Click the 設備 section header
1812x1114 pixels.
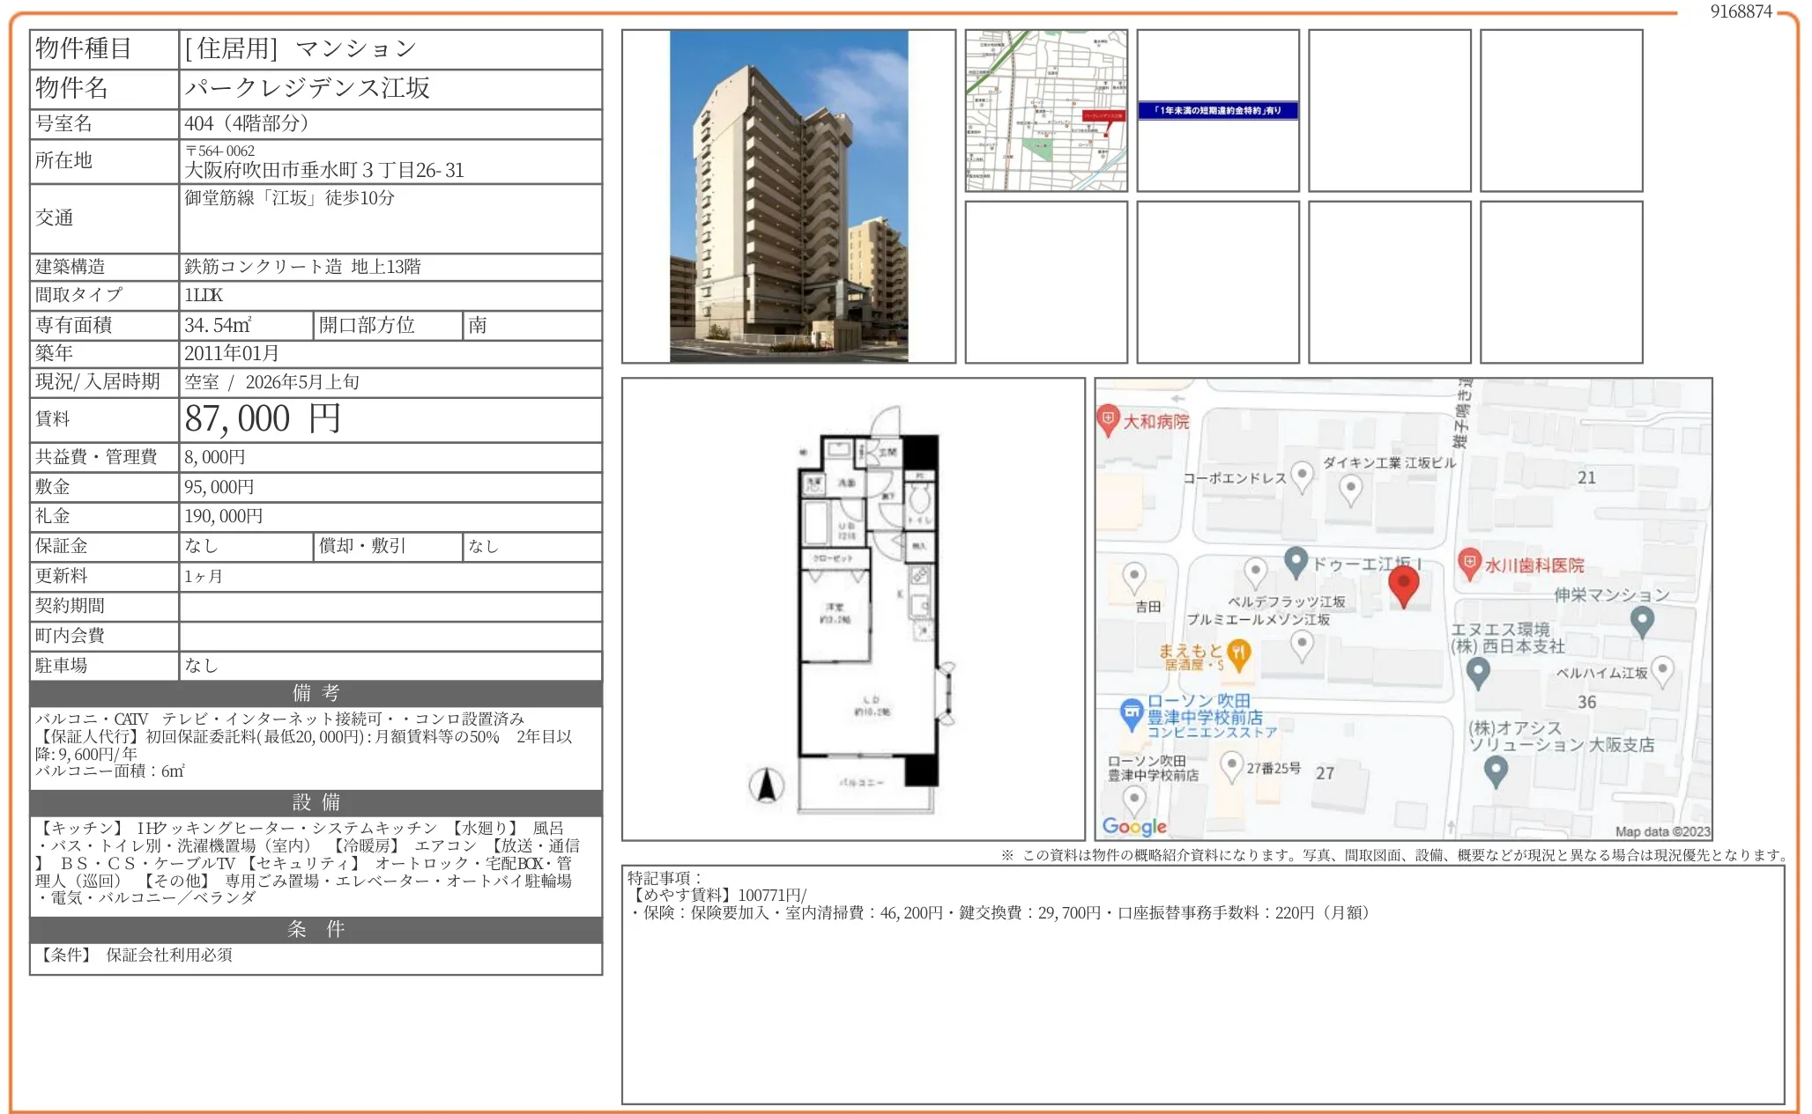pyautogui.click(x=316, y=802)
